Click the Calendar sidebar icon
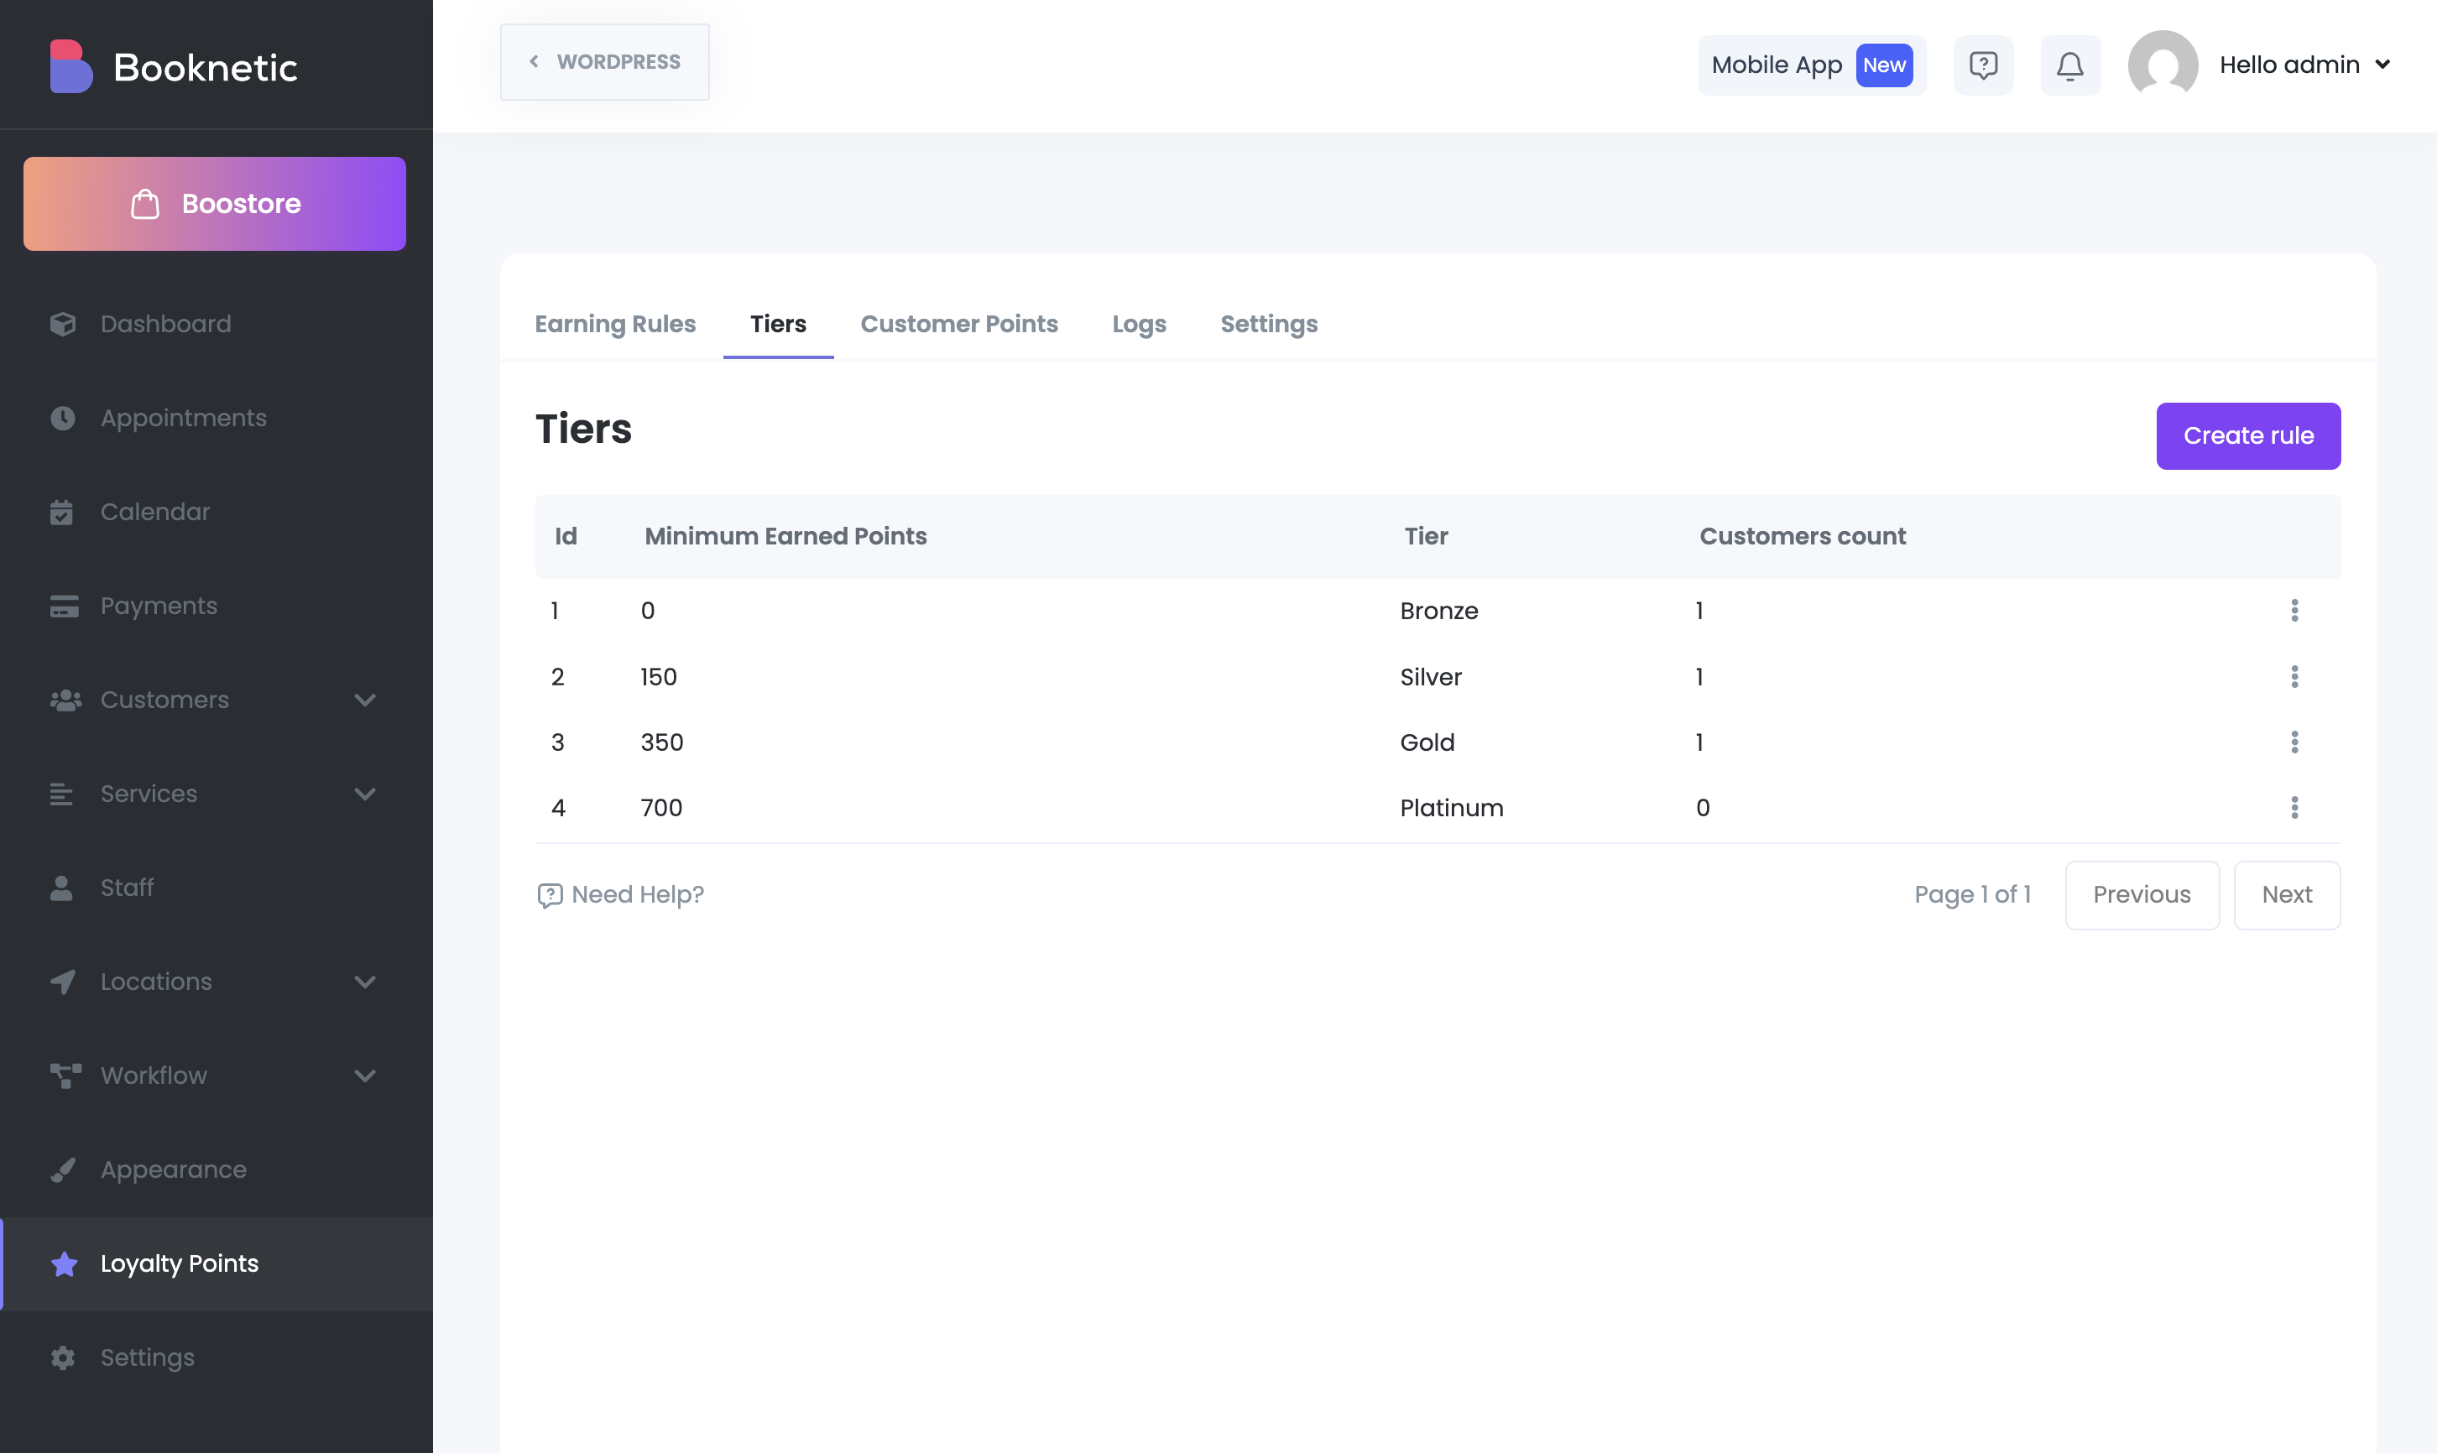The height and width of the screenshot is (1453, 2437). tap(62, 512)
